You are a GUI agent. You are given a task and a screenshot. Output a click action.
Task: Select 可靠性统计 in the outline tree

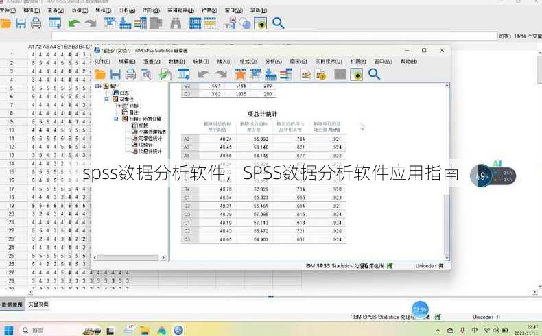pyautogui.click(x=150, y=138)
